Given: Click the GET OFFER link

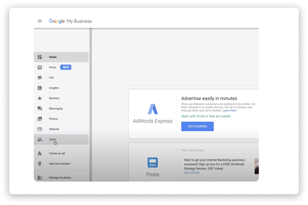Looking at the screenshot, I should pos(192,173).
